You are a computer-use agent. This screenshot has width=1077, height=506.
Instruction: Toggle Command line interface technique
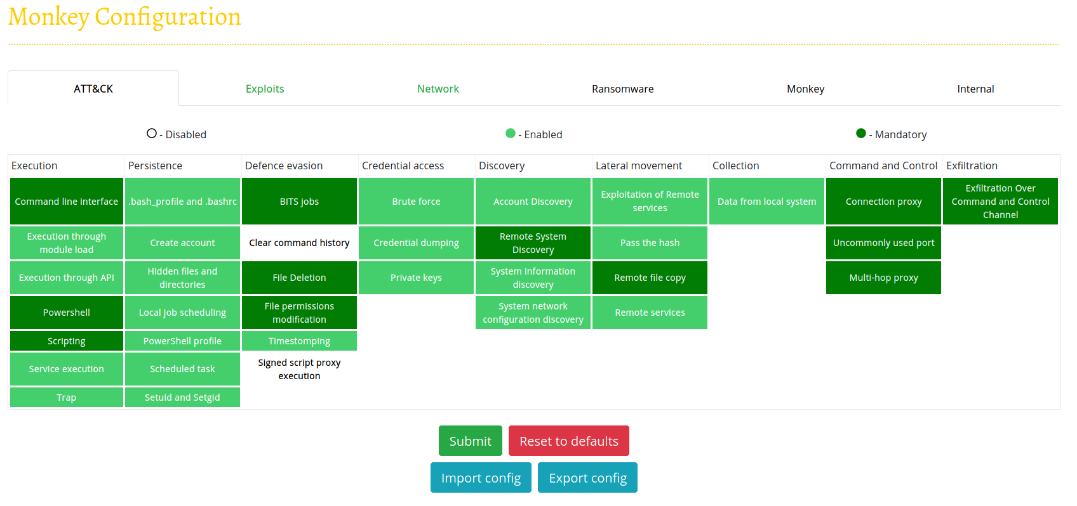(x=67, y=201)
